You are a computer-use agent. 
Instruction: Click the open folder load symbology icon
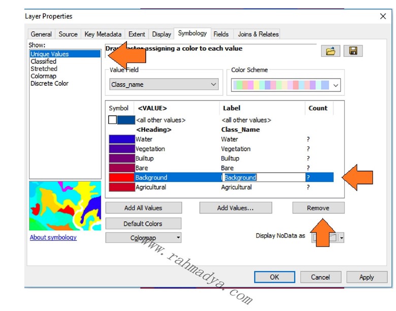click(x=331, y=51)
